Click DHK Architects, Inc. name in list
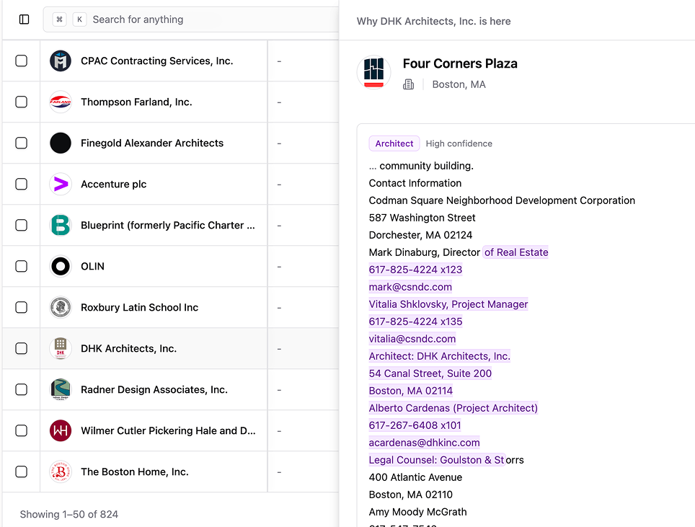Screen dimensions: 695x527 coord(128,348)
